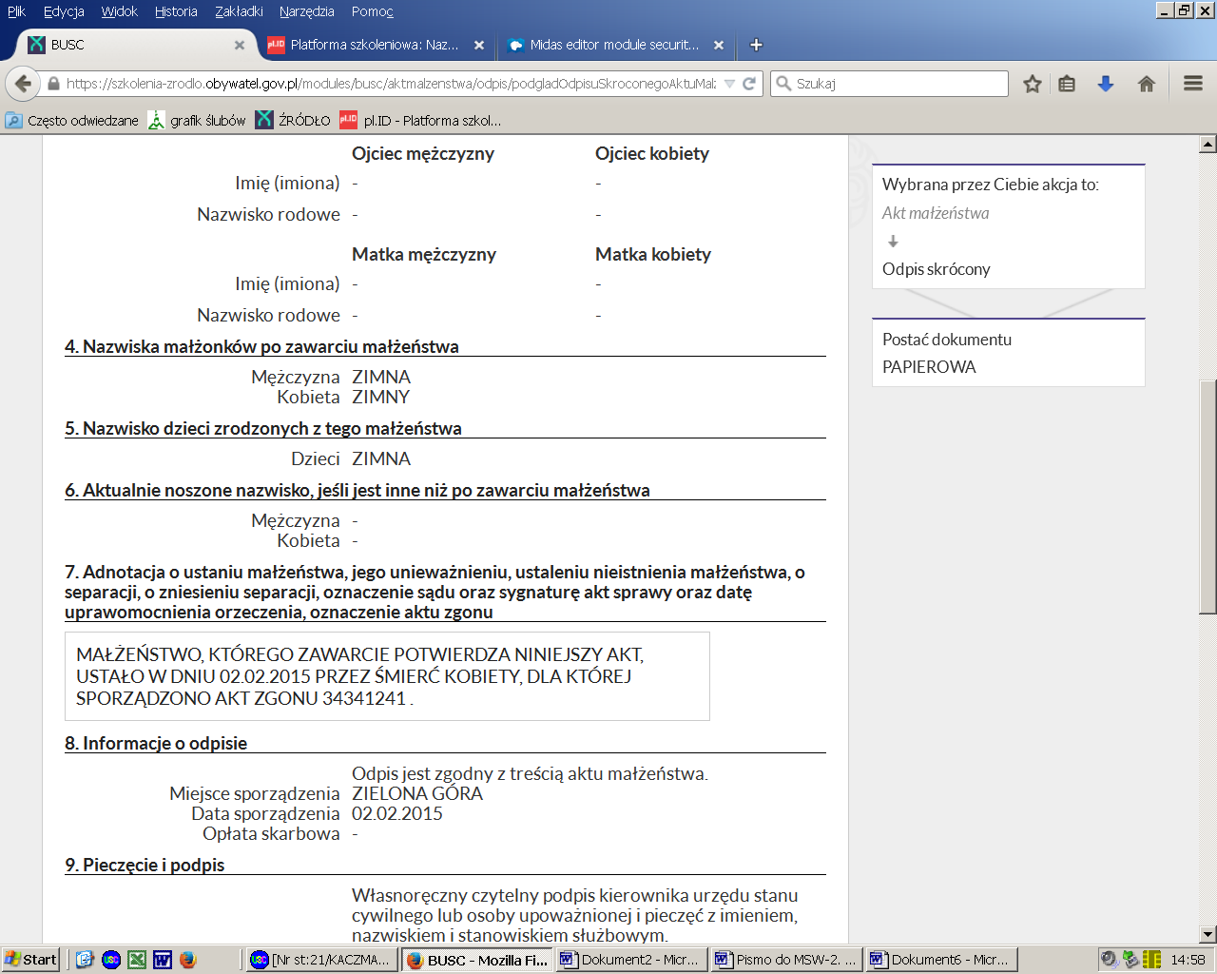The height and width of the screenshot is (974, 1217).
Task: Open the Historia menu
Action: pyautogui.click(x=176, y=11)
